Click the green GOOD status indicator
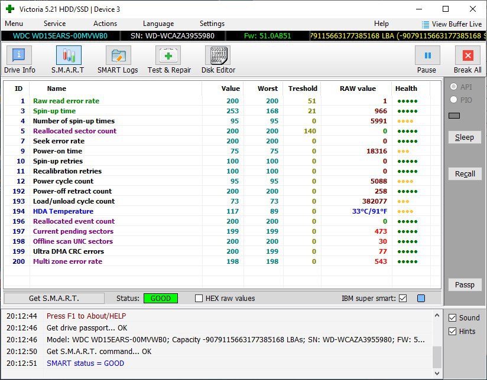Image resolution: width=487 pixels, height=380 pixels. pyautogui.click(x=161, y=298)
